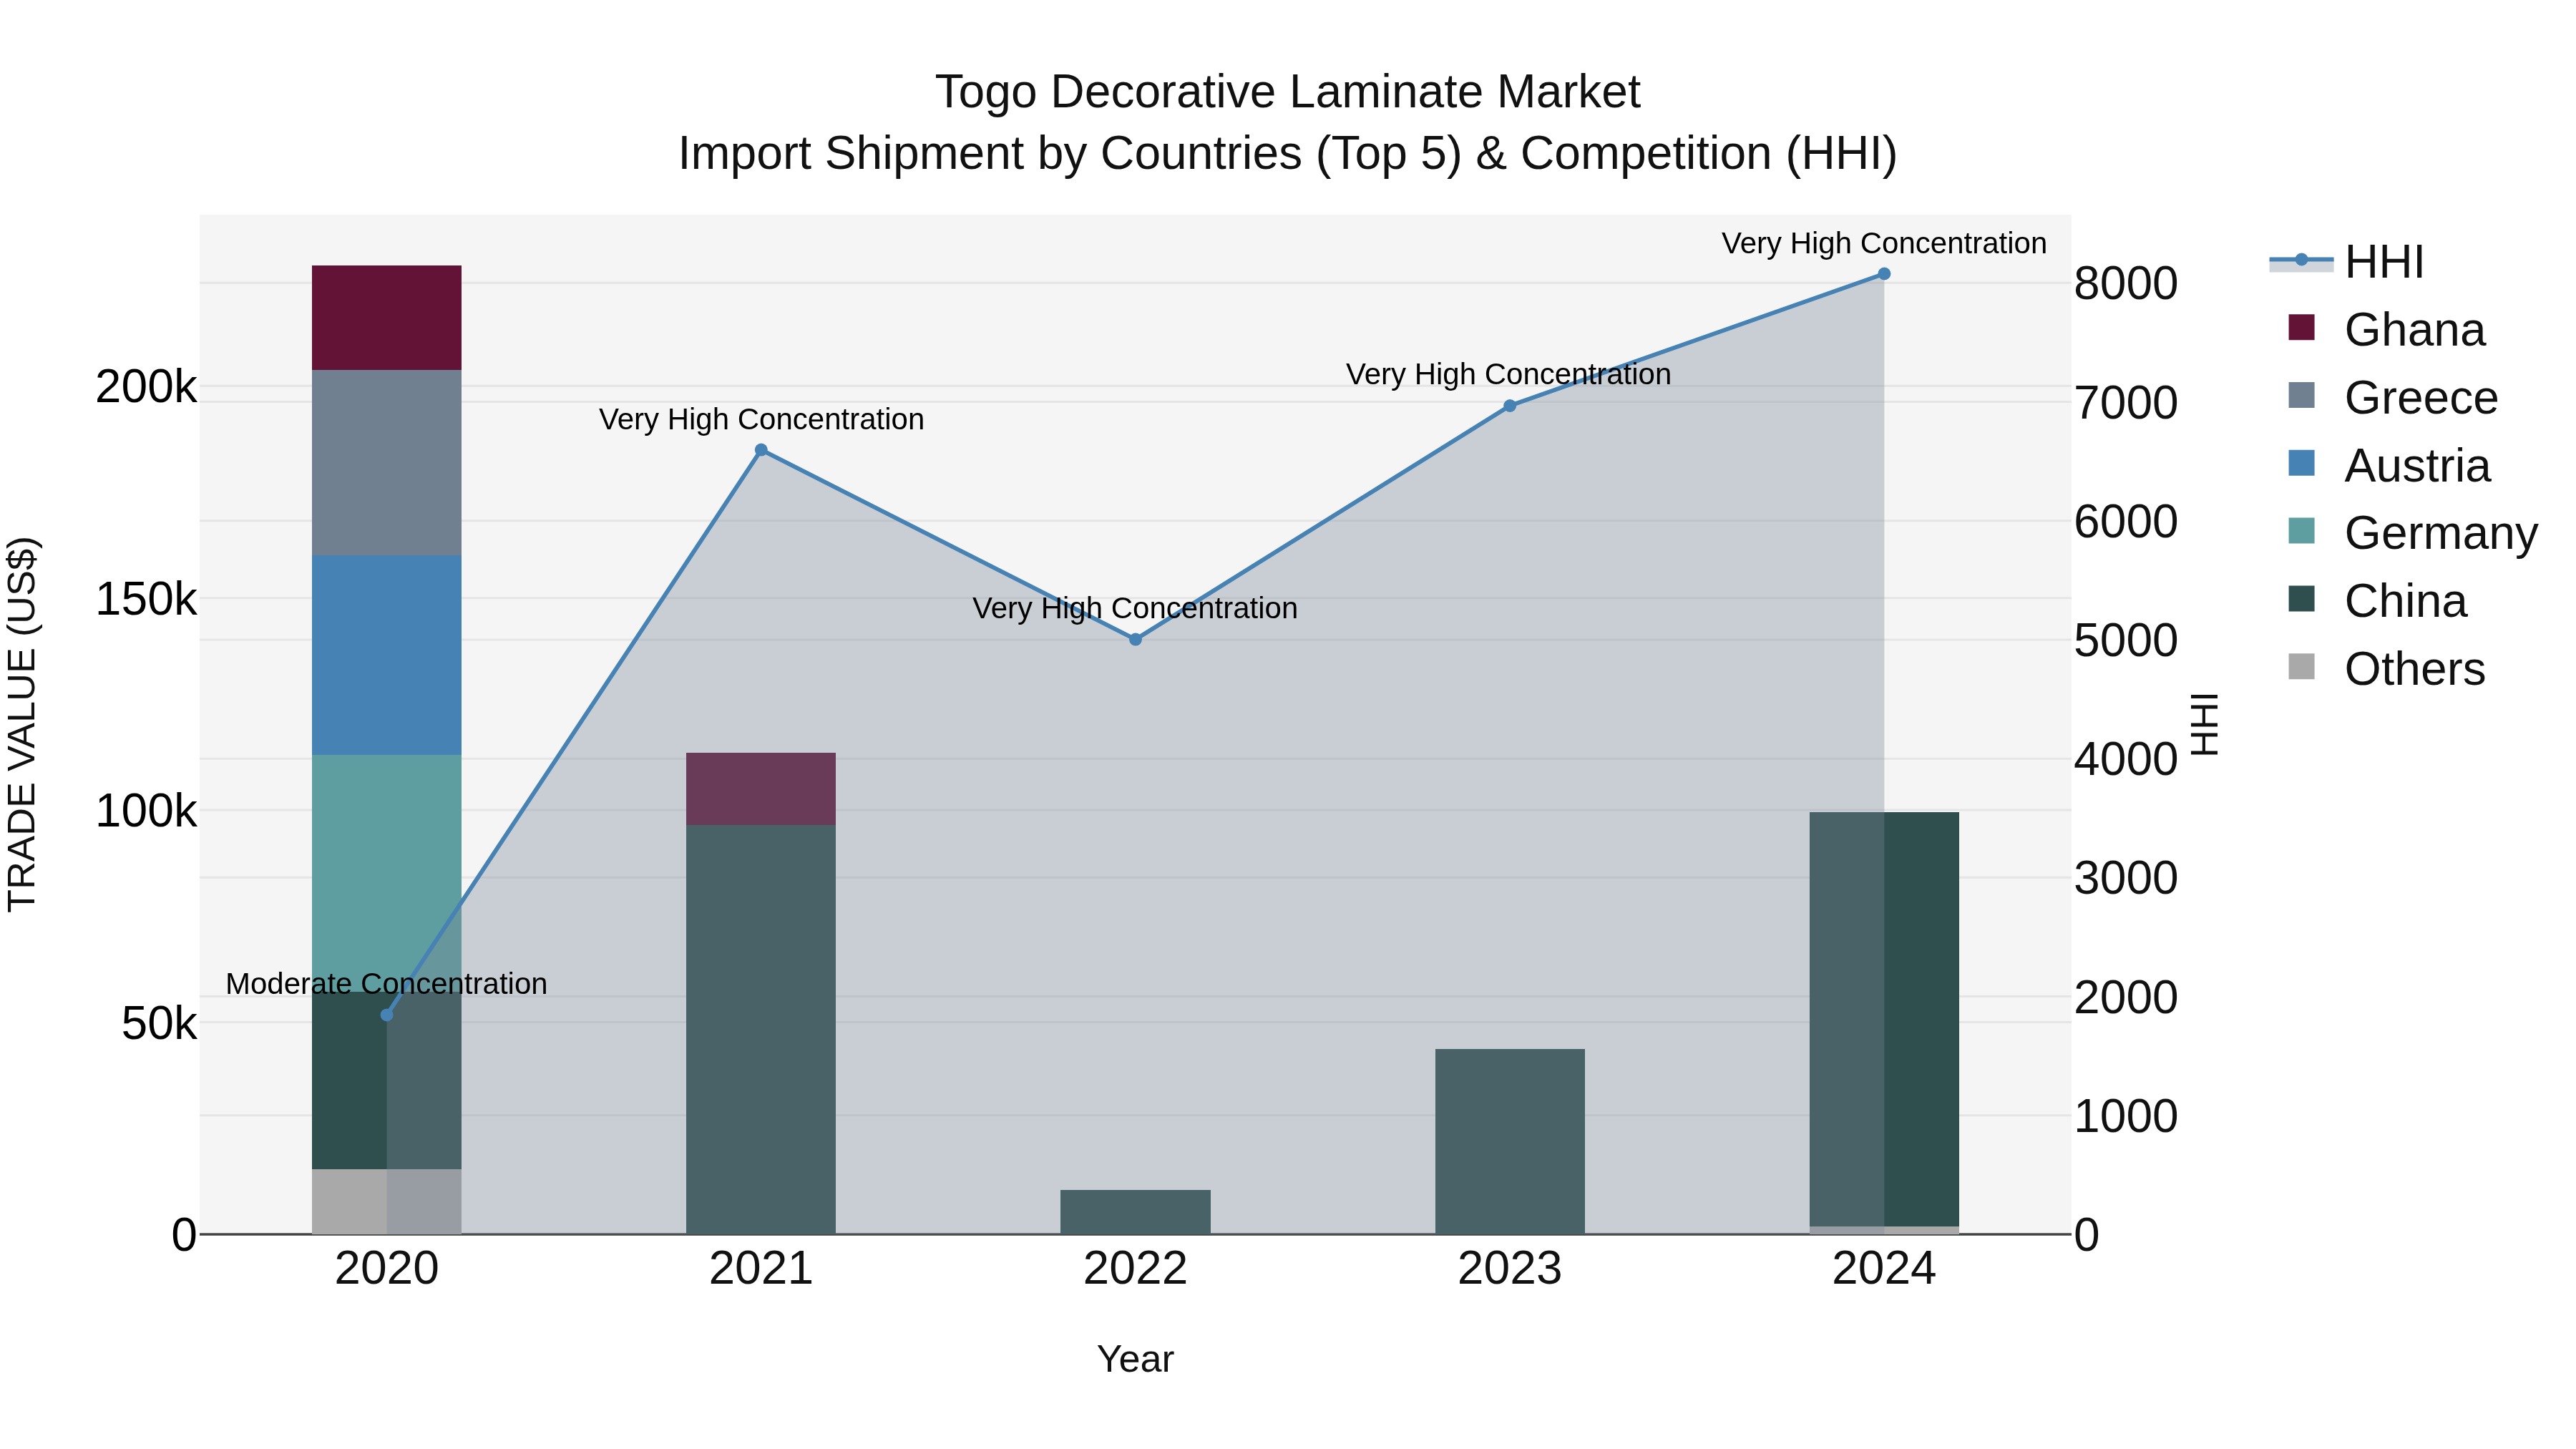Click the '6000' right axis label
Viewport: 2576px width, 1449px height.
[x=2126, y=521]
